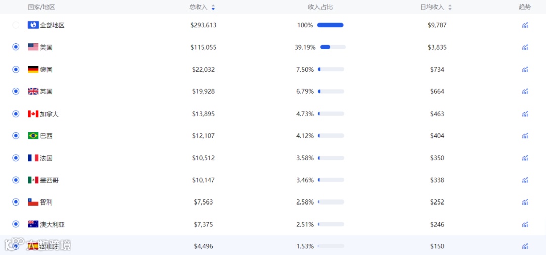
Task: Sort by 日均收入 column arrows
Action: tap(450, 7)
